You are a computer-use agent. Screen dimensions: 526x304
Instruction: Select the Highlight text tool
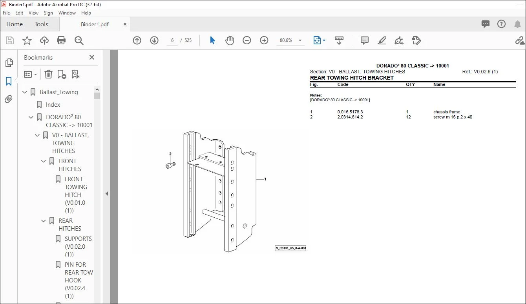382,40
